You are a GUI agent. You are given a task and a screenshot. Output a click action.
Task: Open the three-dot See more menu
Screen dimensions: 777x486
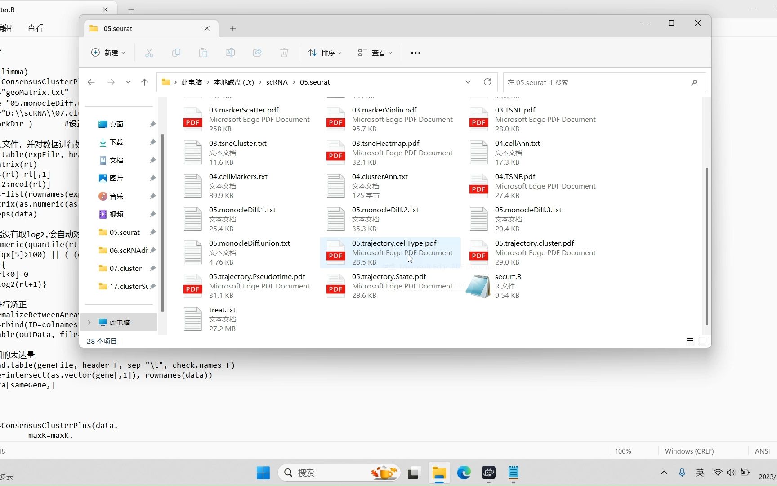pyautogui.click(x=415, y=53)
